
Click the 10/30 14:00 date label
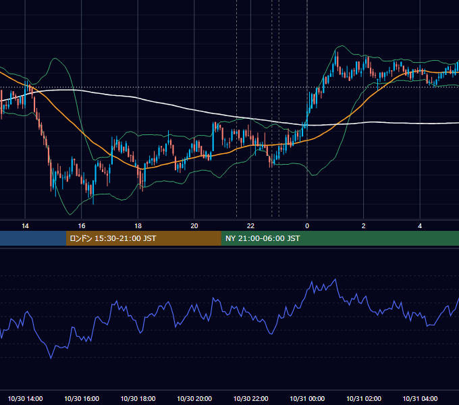[x=25, y=398]
